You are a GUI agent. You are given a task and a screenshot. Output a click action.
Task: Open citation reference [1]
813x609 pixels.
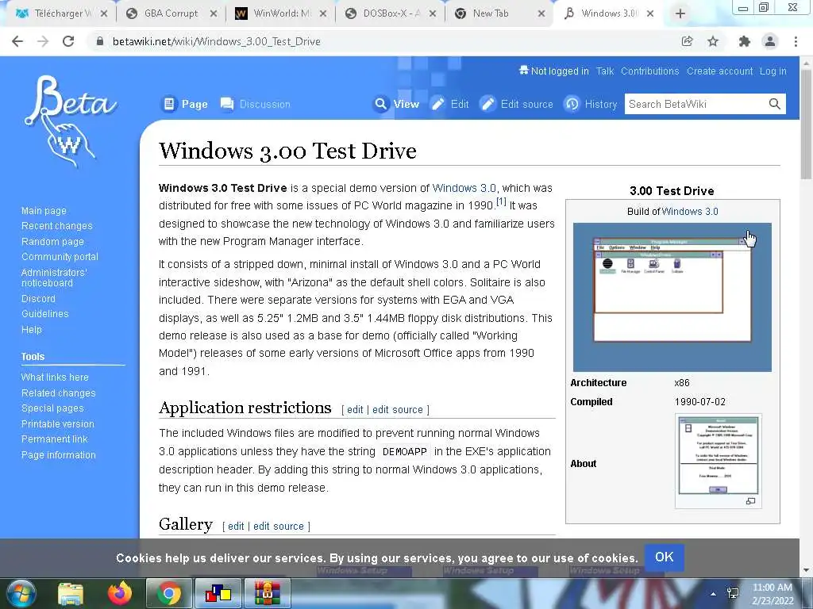click(x=501, y=201)
